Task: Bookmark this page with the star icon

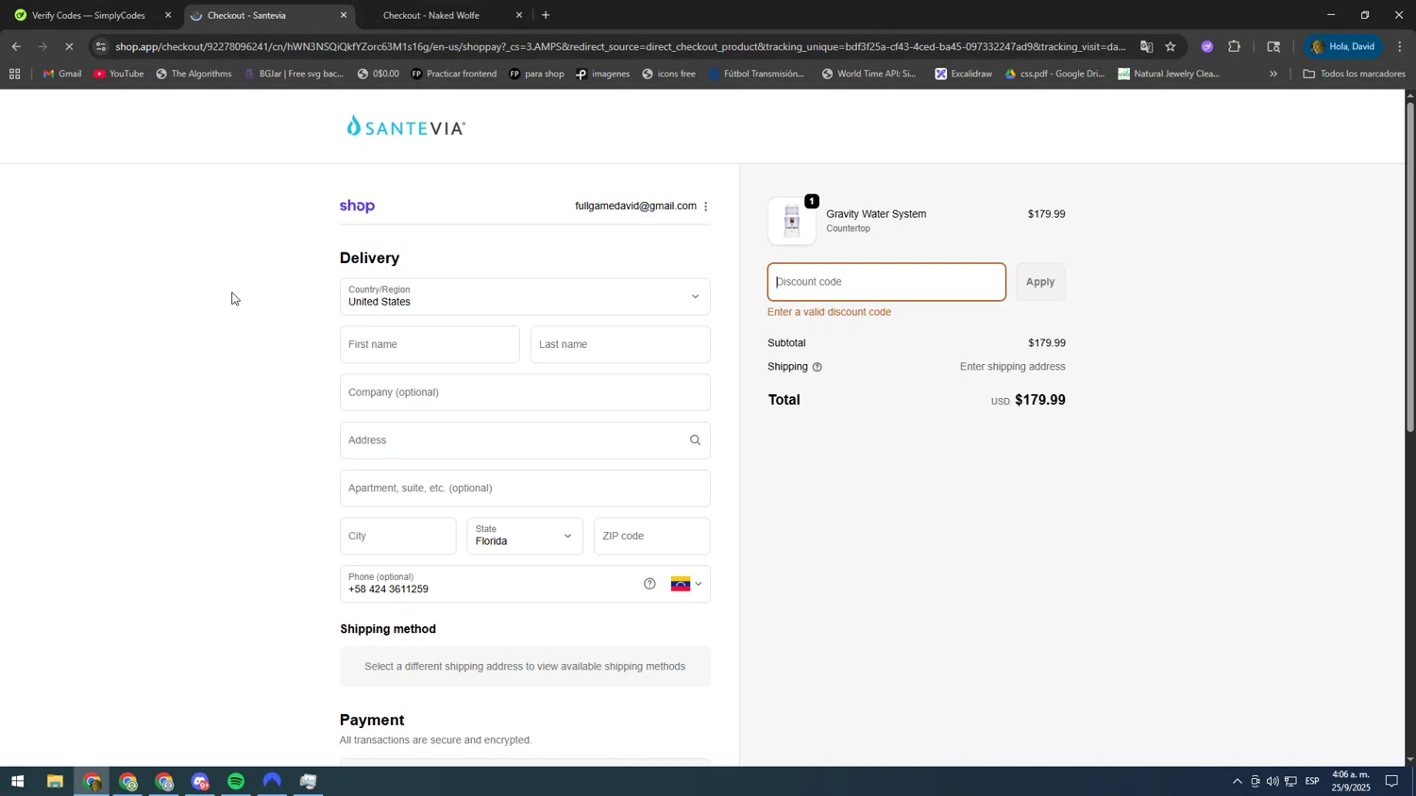Action: 1171,46
